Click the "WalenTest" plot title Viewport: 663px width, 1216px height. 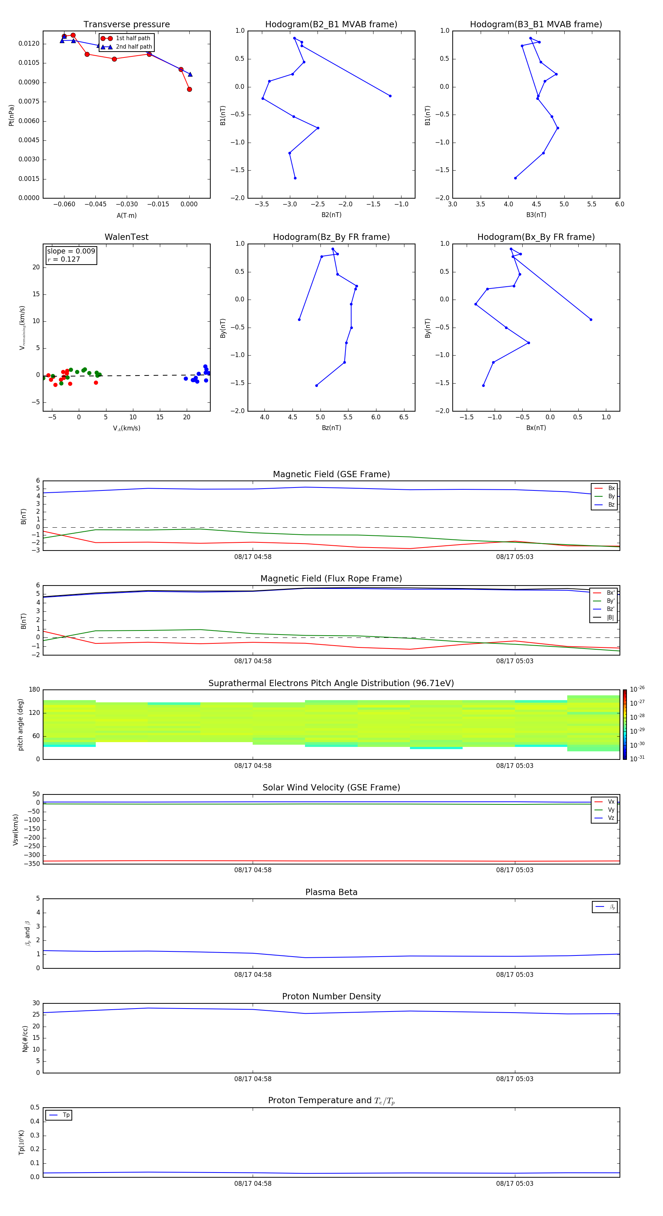coord(126,237)
